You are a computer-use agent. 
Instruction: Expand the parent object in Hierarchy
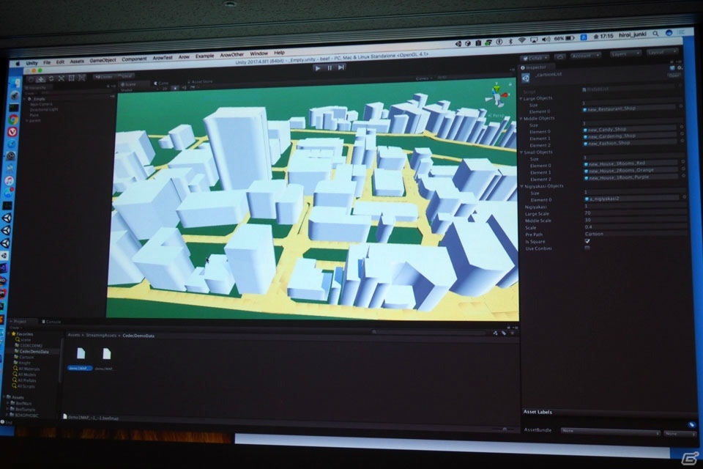[27, 121]
